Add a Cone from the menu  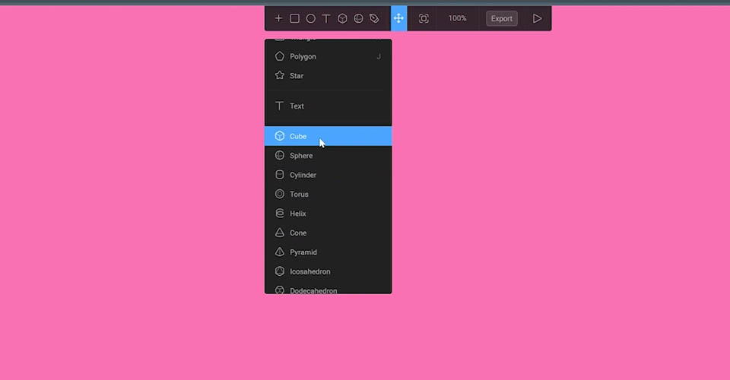click(328, 233)
